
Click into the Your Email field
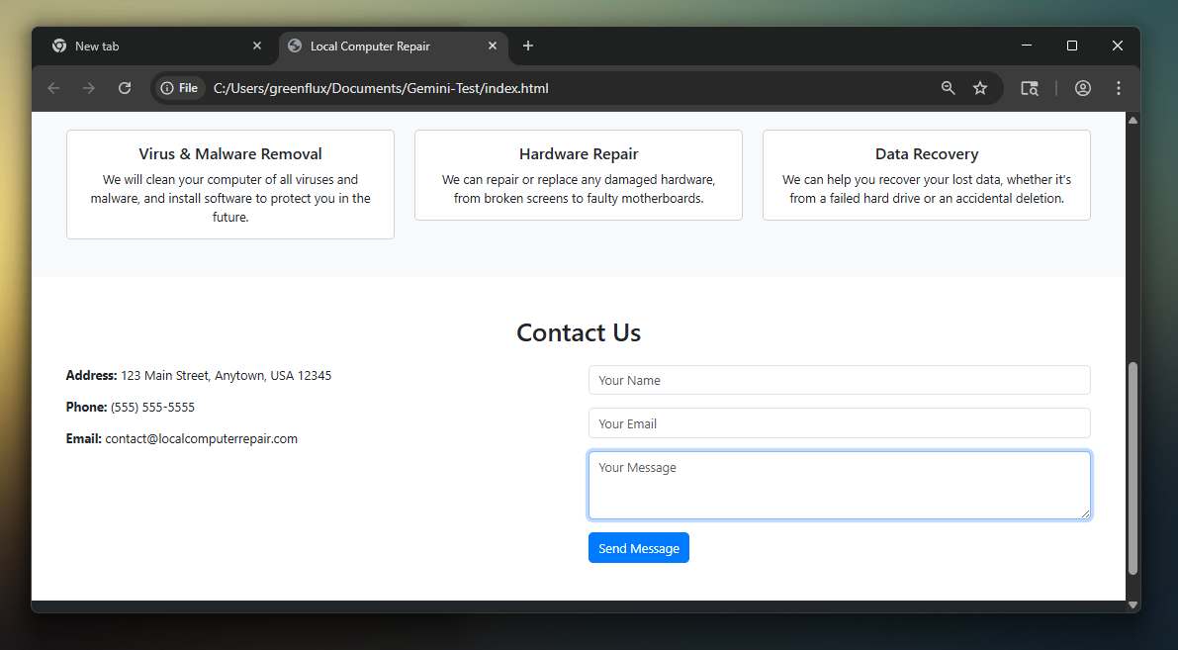(839, 423)
